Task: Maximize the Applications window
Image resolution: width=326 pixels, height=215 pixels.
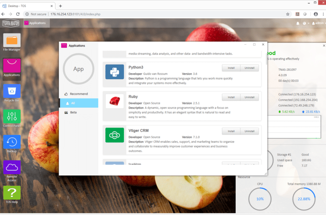Action: click(254, 45)
